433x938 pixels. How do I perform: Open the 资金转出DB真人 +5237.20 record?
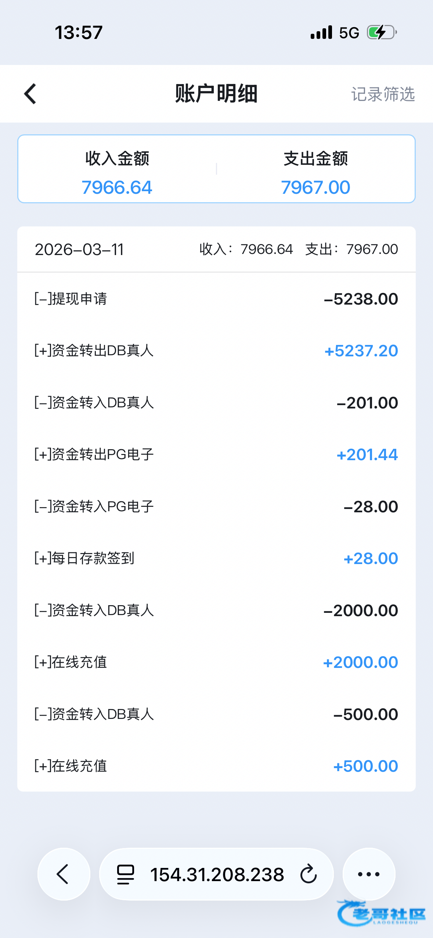[216, 351]
